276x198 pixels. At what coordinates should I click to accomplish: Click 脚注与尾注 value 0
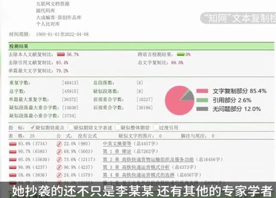click(213, 136)
